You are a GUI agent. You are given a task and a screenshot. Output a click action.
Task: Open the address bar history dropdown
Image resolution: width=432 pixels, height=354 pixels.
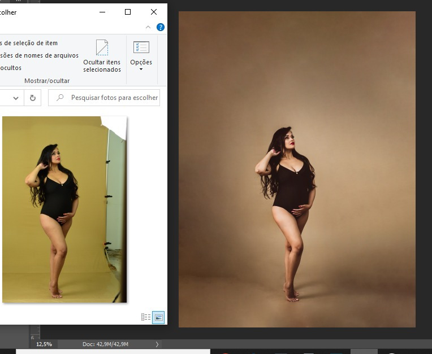pos(15,98)
